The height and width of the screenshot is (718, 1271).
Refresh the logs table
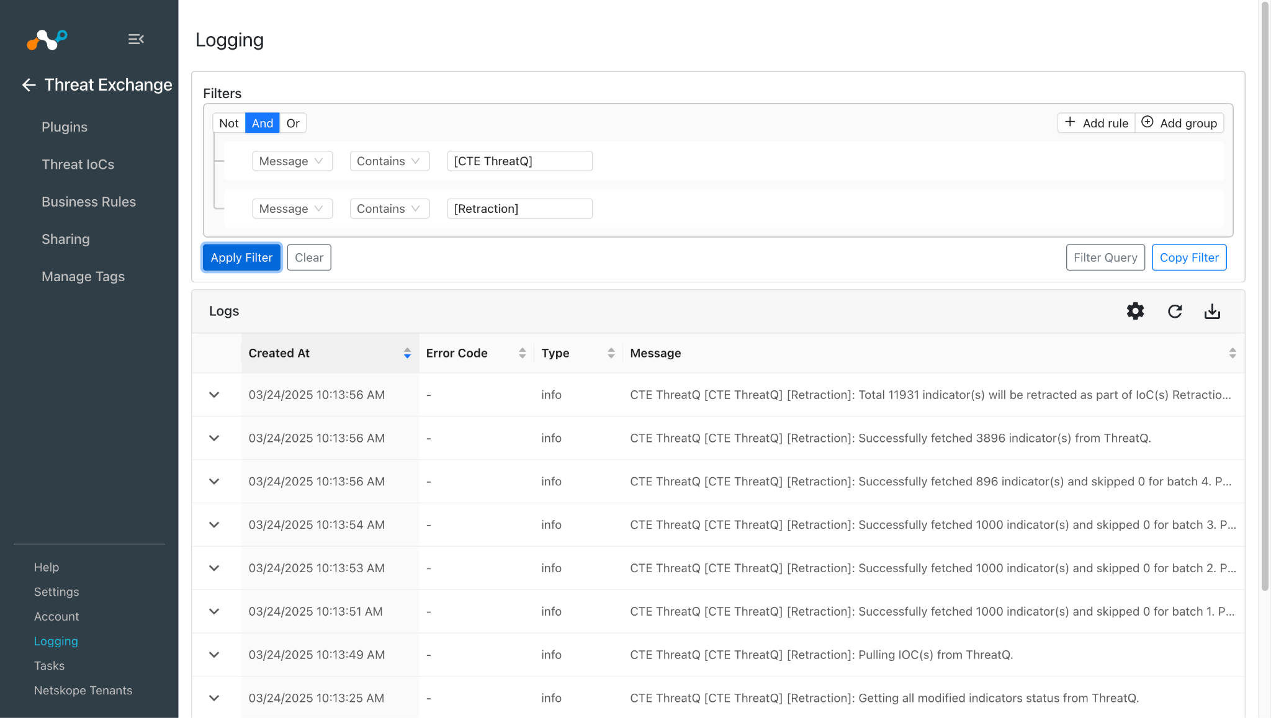1174,311
